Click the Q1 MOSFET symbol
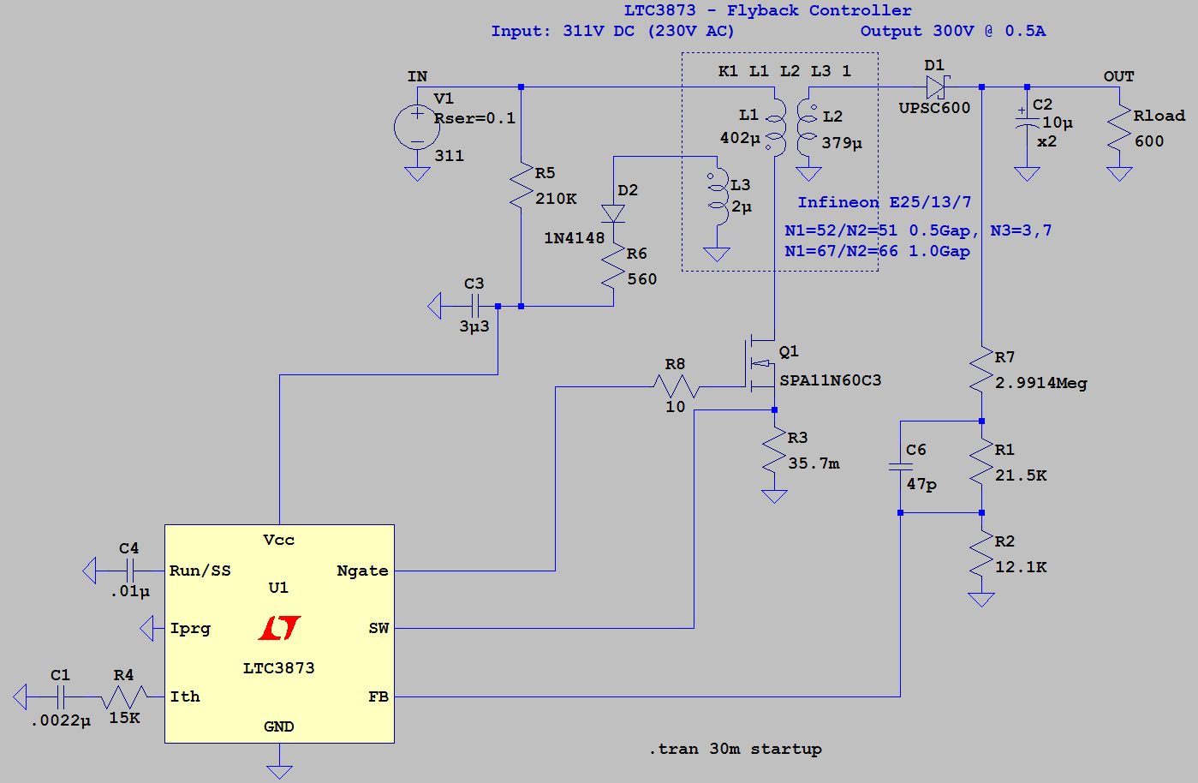The width and height of the screenshot is (1198, 783). click(x=760, y=364)
